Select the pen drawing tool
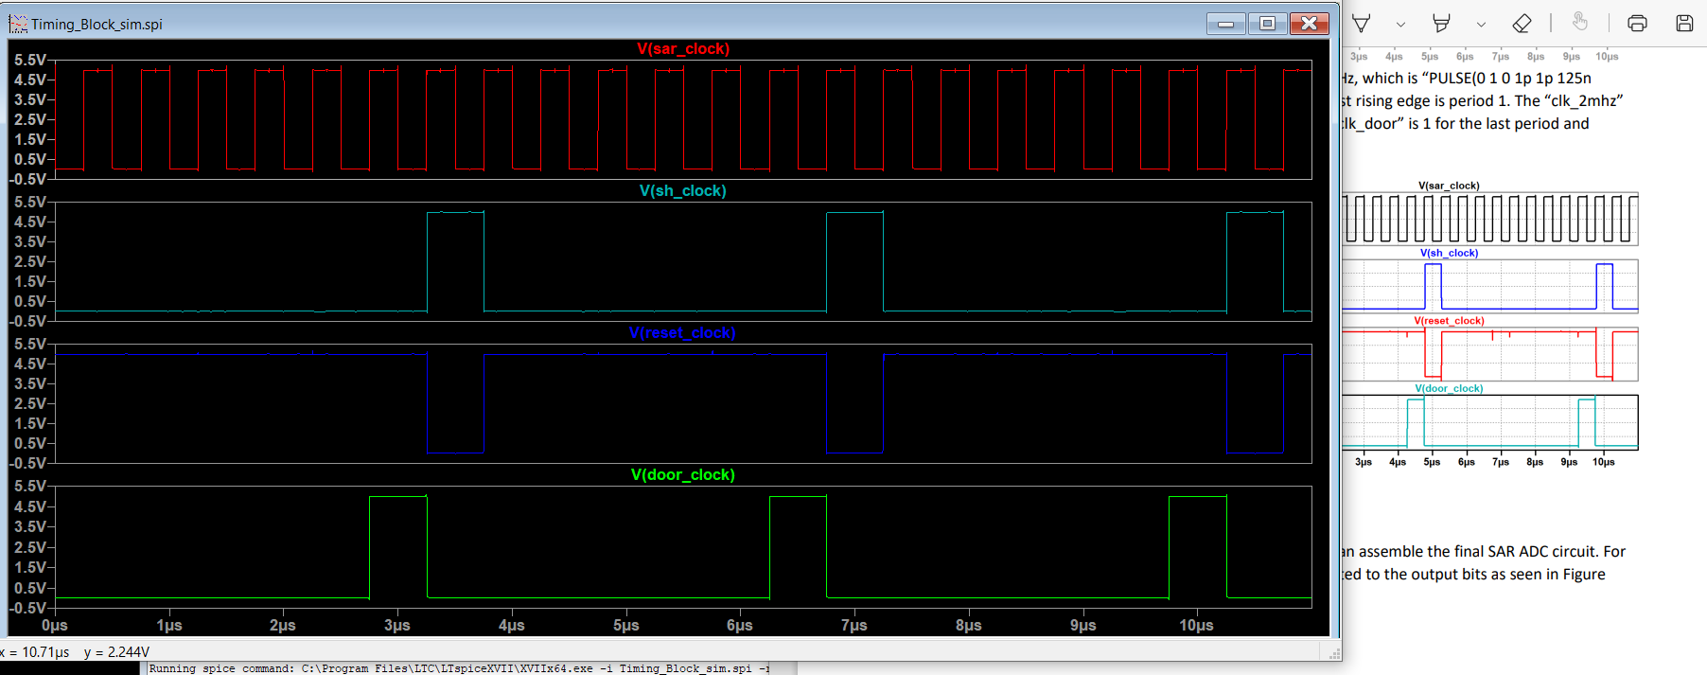1707x675 pixels. (1361, 24)
